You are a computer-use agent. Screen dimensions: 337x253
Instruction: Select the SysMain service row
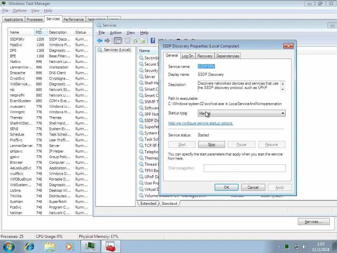point(50,202)
